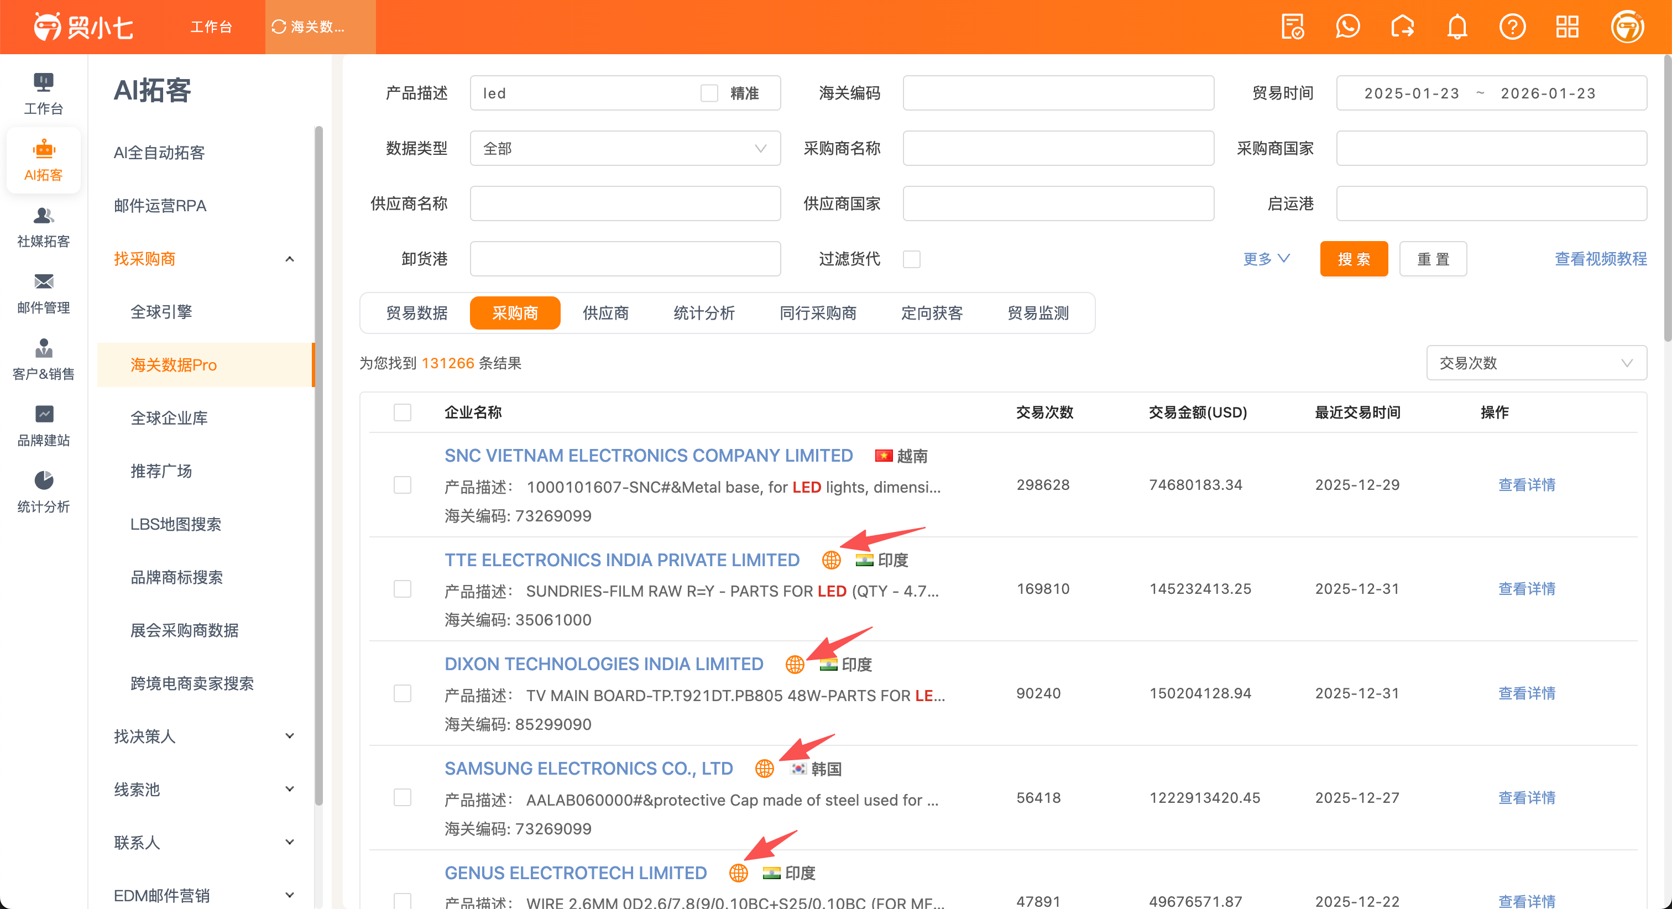The height and width of the screenshot is (909, 1672).
Task: Open 统计分析 in left sidebar
Action: (x=44, y=492)
